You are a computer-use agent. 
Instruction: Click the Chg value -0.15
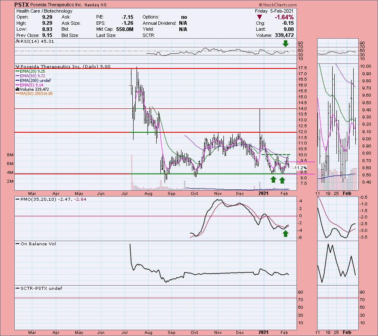tap(288, 23)
